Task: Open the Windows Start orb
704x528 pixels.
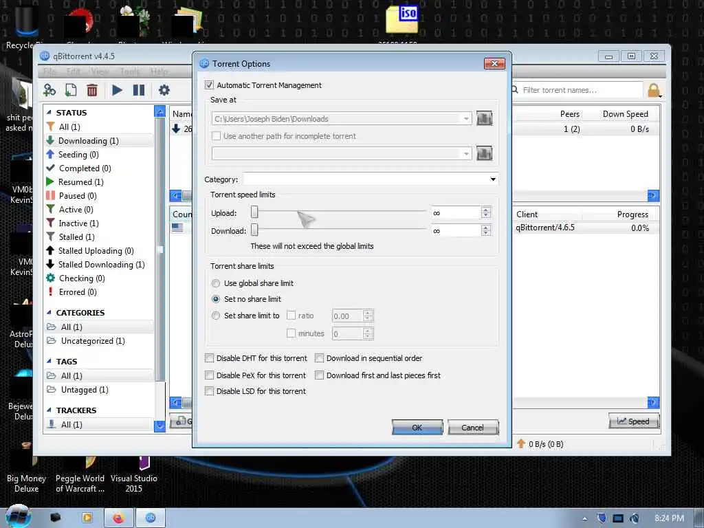Action: 18,516
